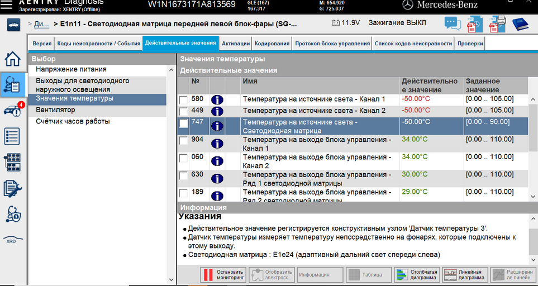Click values table scrollbar up arrow
Viewport: 538px width, 286px height.
pos(533,99)
